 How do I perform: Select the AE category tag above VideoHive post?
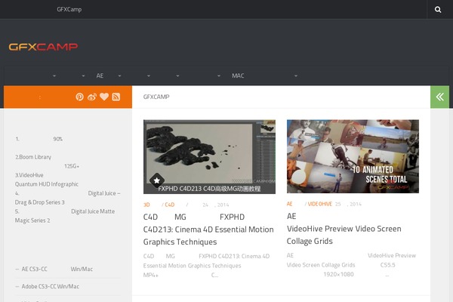point(289,204)
